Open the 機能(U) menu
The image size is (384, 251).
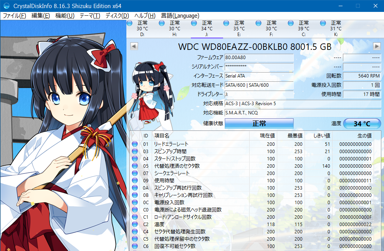[65, 16]
